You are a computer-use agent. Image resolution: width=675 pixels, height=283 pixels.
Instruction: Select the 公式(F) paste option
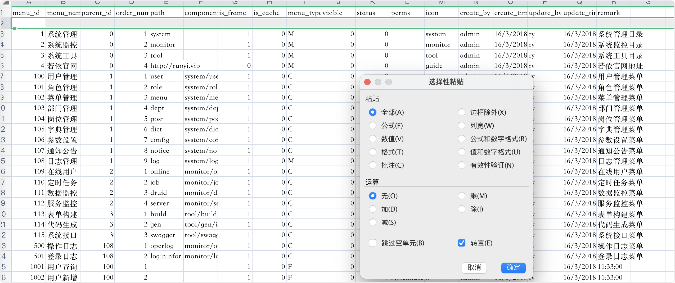(x=372, y=125)
